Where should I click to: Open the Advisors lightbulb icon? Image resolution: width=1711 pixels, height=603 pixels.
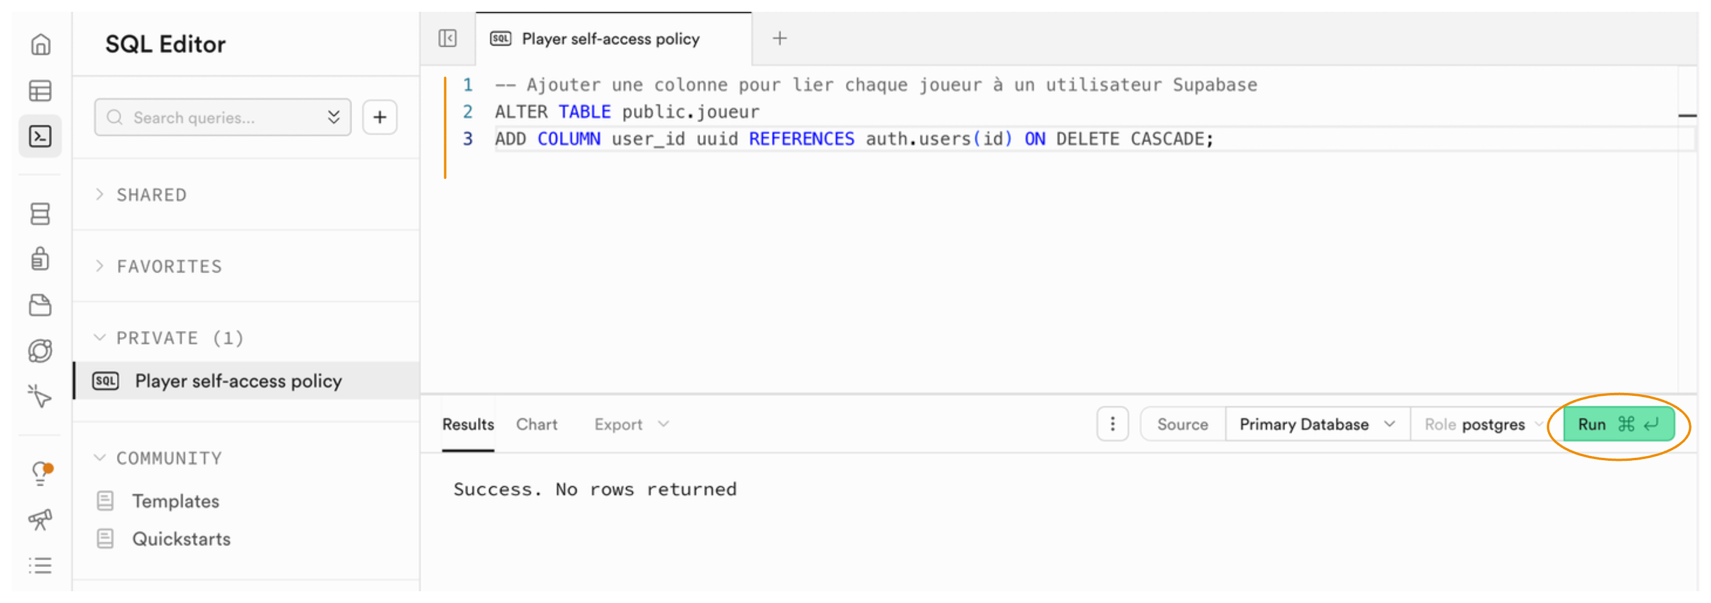pyautogui.click(x=41, y=473)
